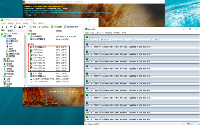Open the graph chart icon in AIDA64 toolbar
The width and height of the screenshot is (200, 125).
point(24,27)
